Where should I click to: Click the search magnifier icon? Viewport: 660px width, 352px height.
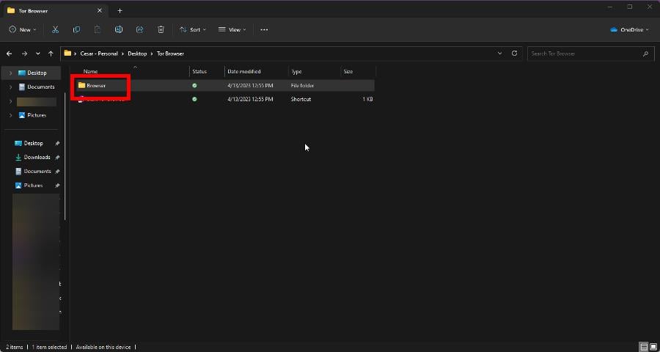(645, 54)
